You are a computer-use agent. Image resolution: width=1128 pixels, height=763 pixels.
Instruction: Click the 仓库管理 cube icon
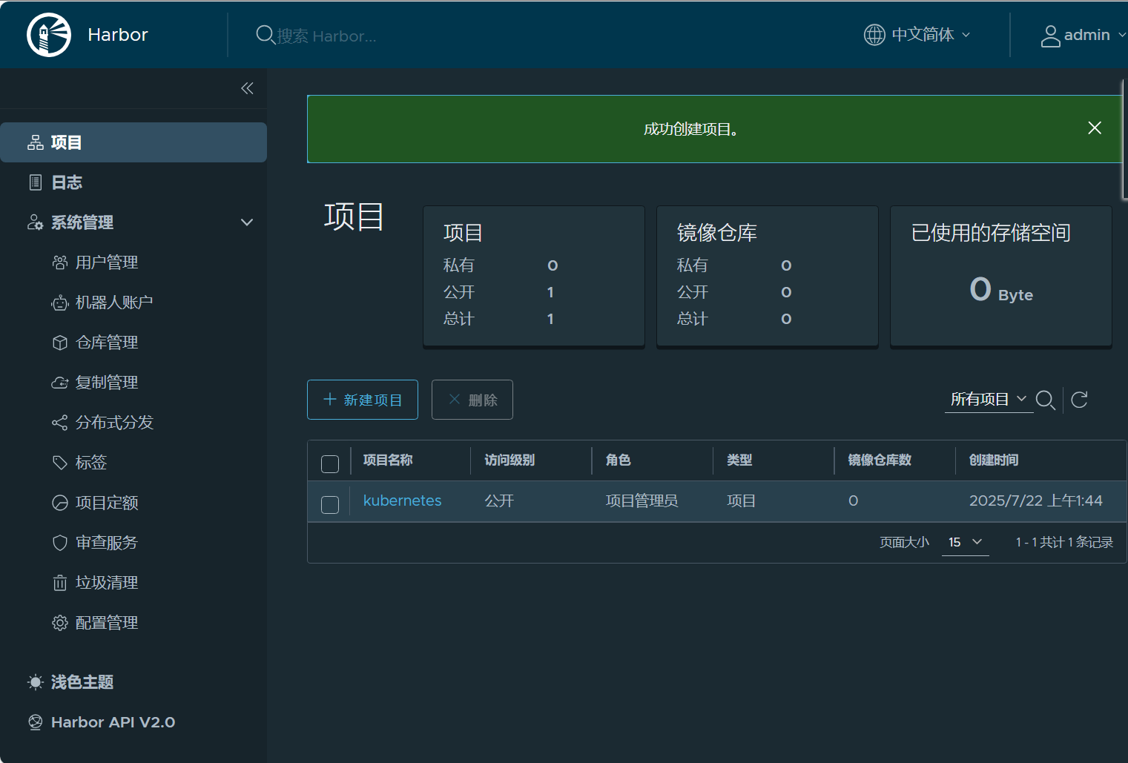point(60,343)
